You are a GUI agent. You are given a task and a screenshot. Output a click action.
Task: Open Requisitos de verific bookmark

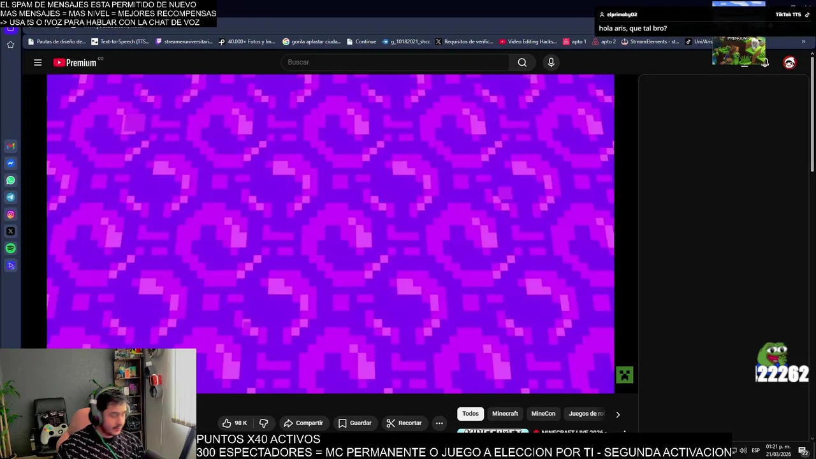(x=464, y=41)
